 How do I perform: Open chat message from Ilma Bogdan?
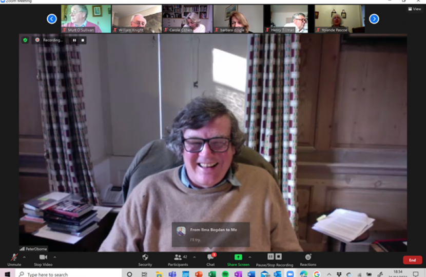[210, 234]
